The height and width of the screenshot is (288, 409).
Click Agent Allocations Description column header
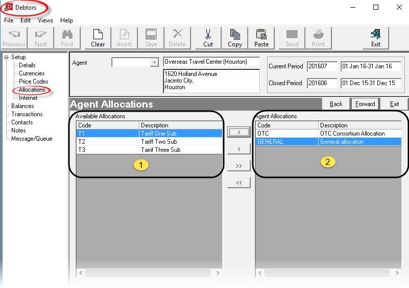360,125
